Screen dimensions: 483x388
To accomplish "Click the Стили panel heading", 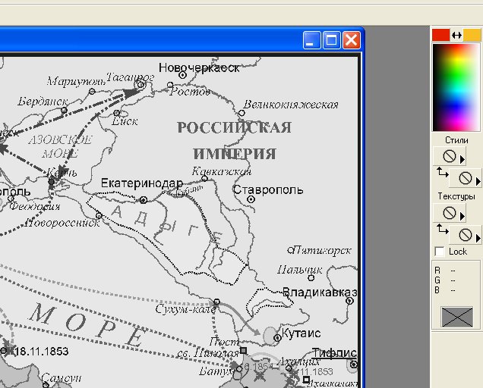I will coord(456,140).
